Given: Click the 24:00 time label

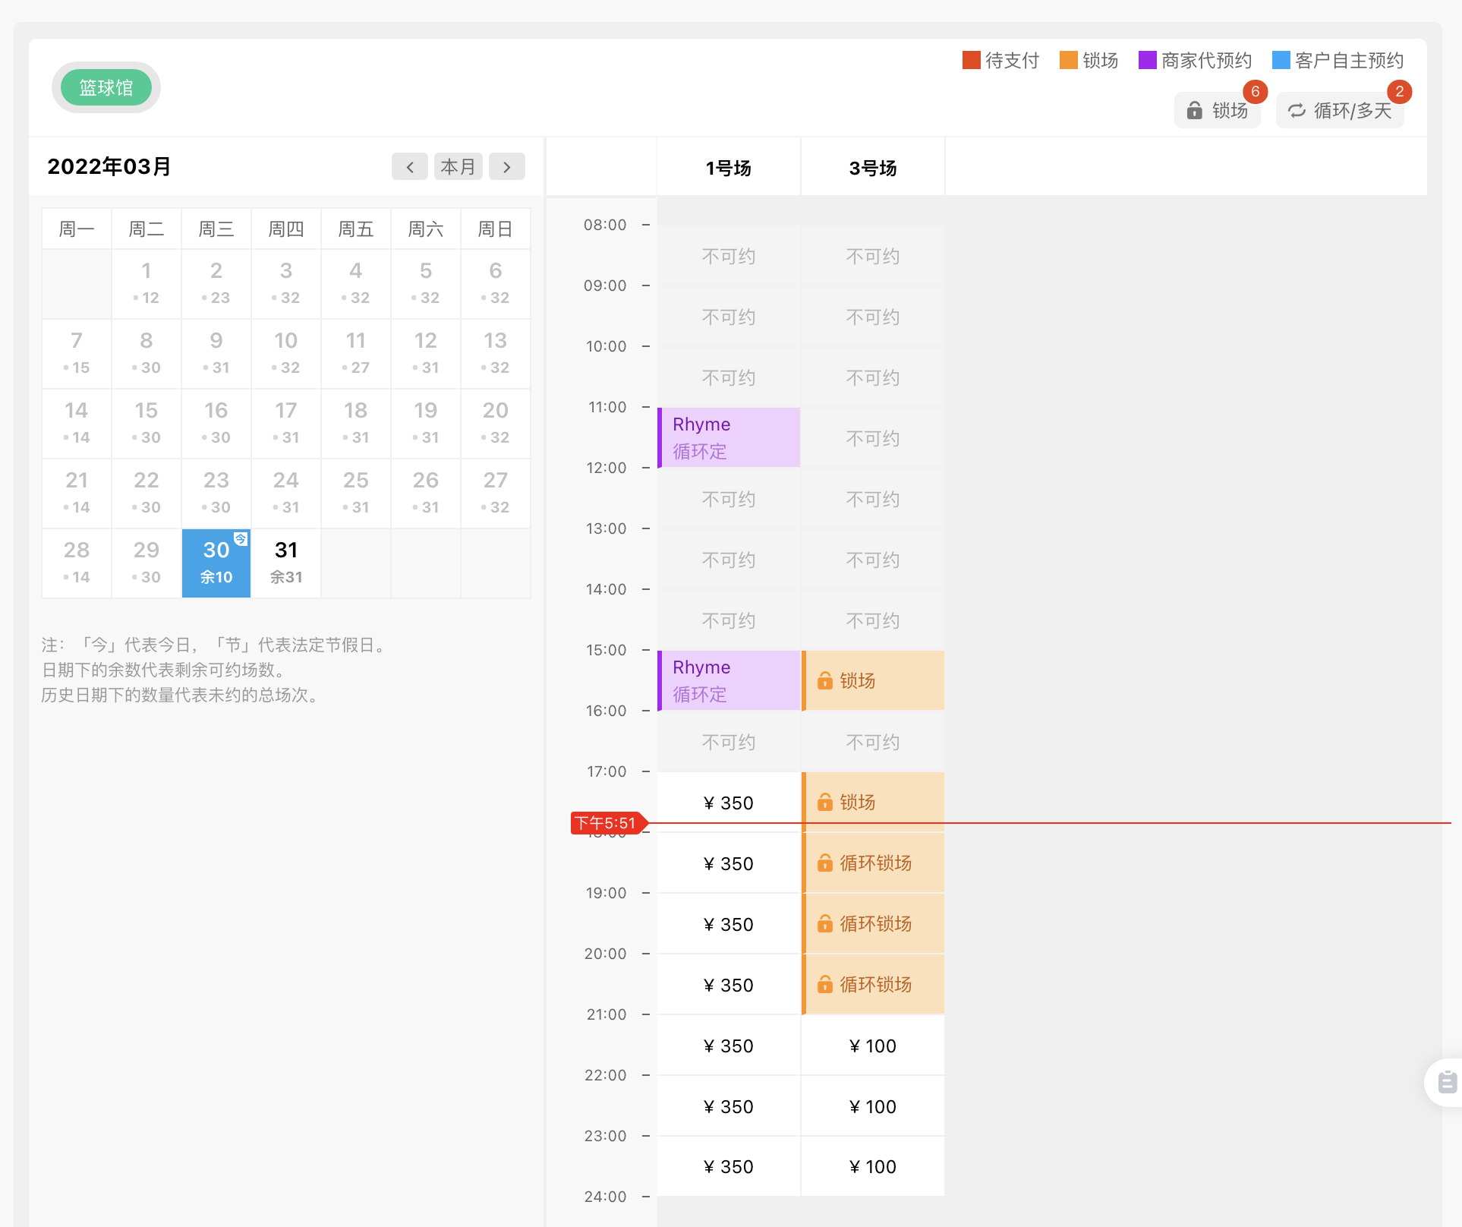Looking at the screenshot, I should click(x=605, y=1197).
